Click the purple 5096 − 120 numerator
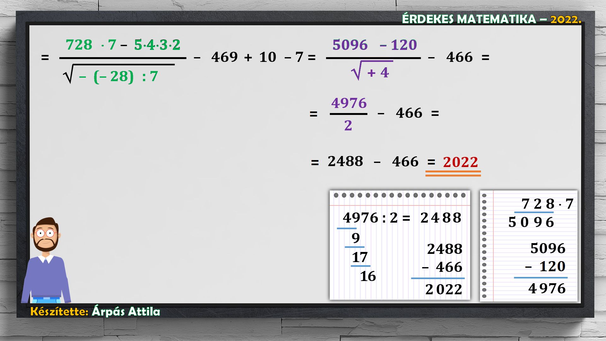The width and height of the screenshot is (606, 341). tap(374, 45)
